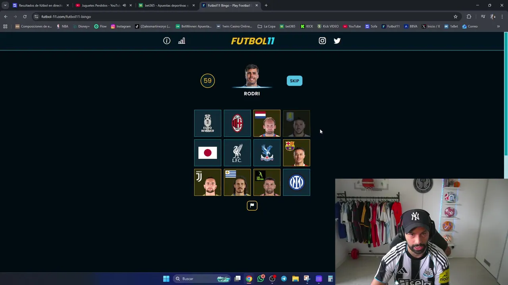This screenshot has width=508, height=285.
Task: Open the Kick VIDEO bookmark
Action: pos(328,27)
